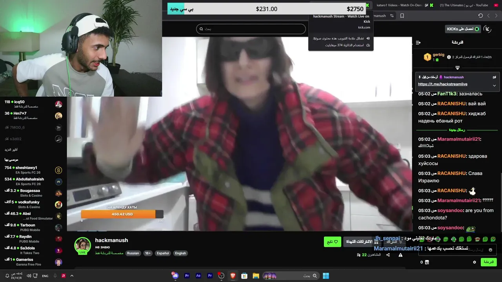
Task: Open After Effects from taskbar
Action: coord(198,276)
